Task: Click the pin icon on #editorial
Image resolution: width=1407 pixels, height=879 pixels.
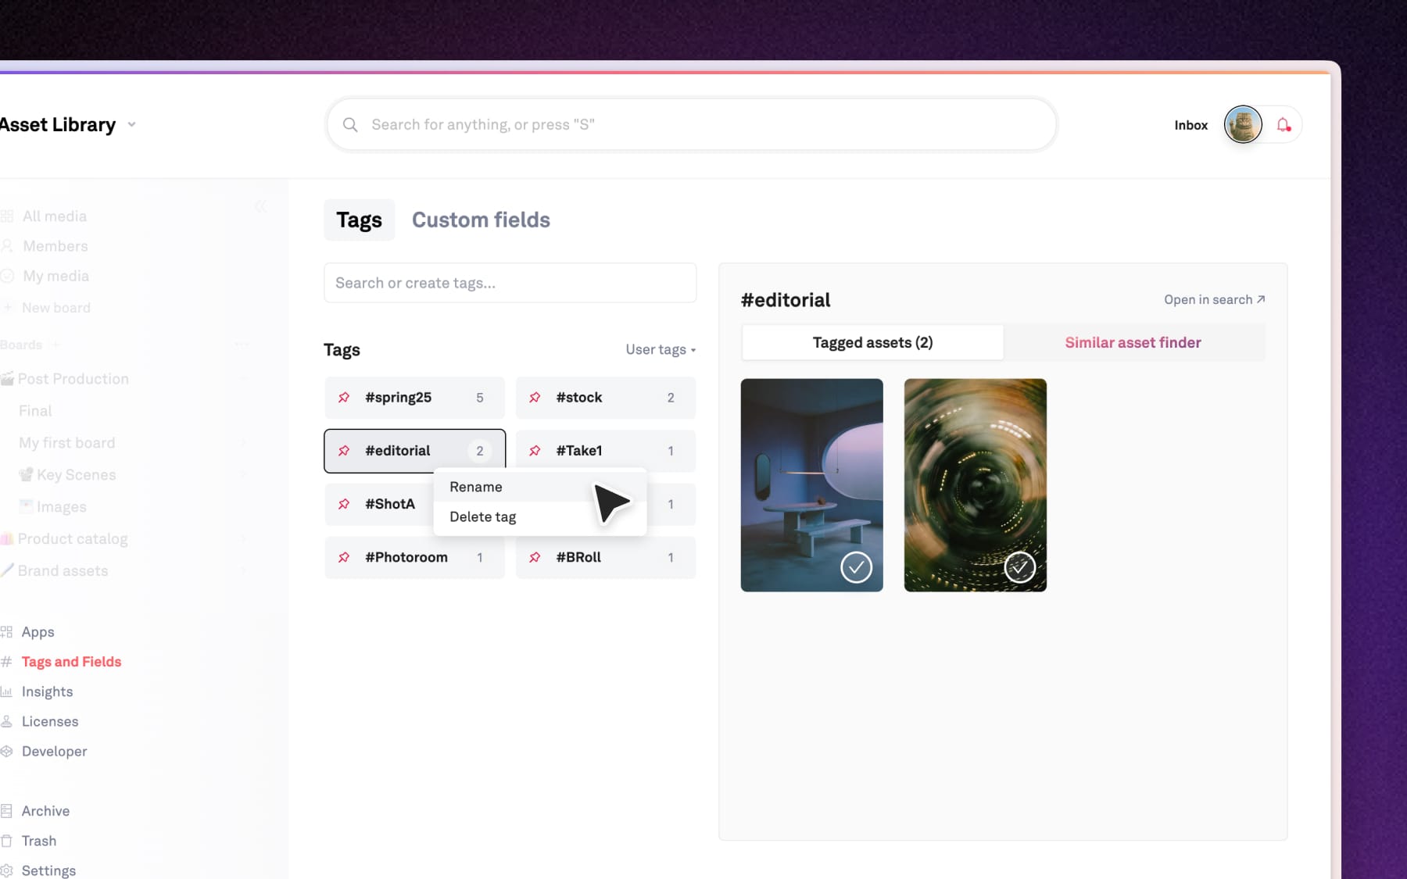Action: pos(344,451)
